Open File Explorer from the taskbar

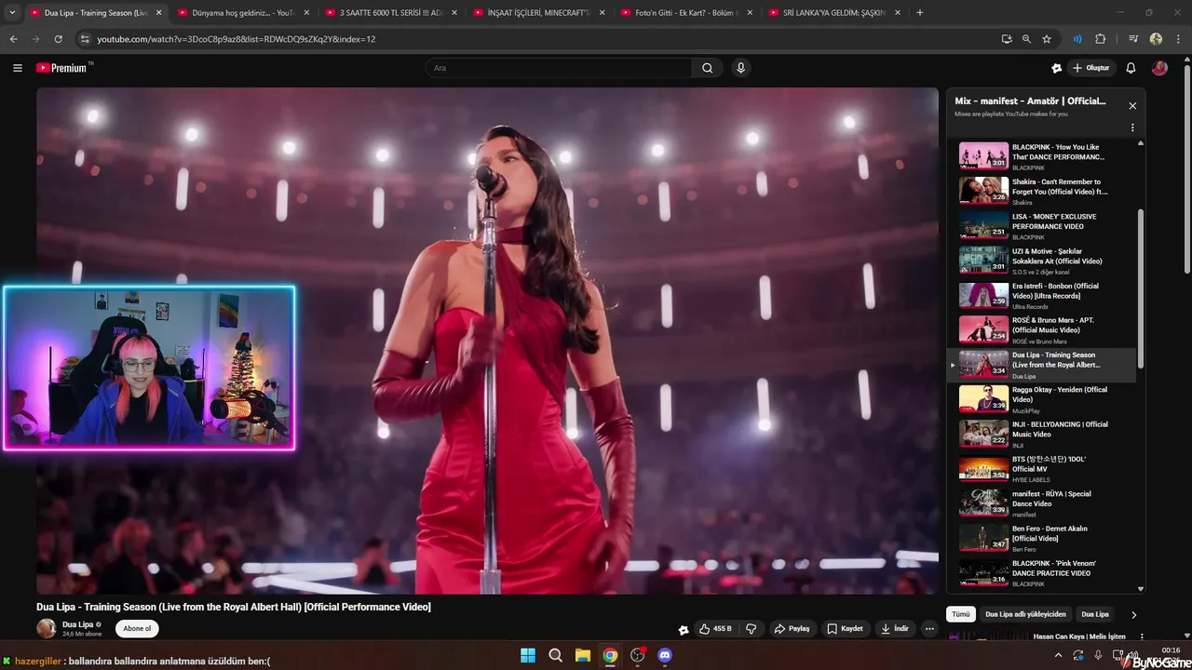(x=582, y=655)
